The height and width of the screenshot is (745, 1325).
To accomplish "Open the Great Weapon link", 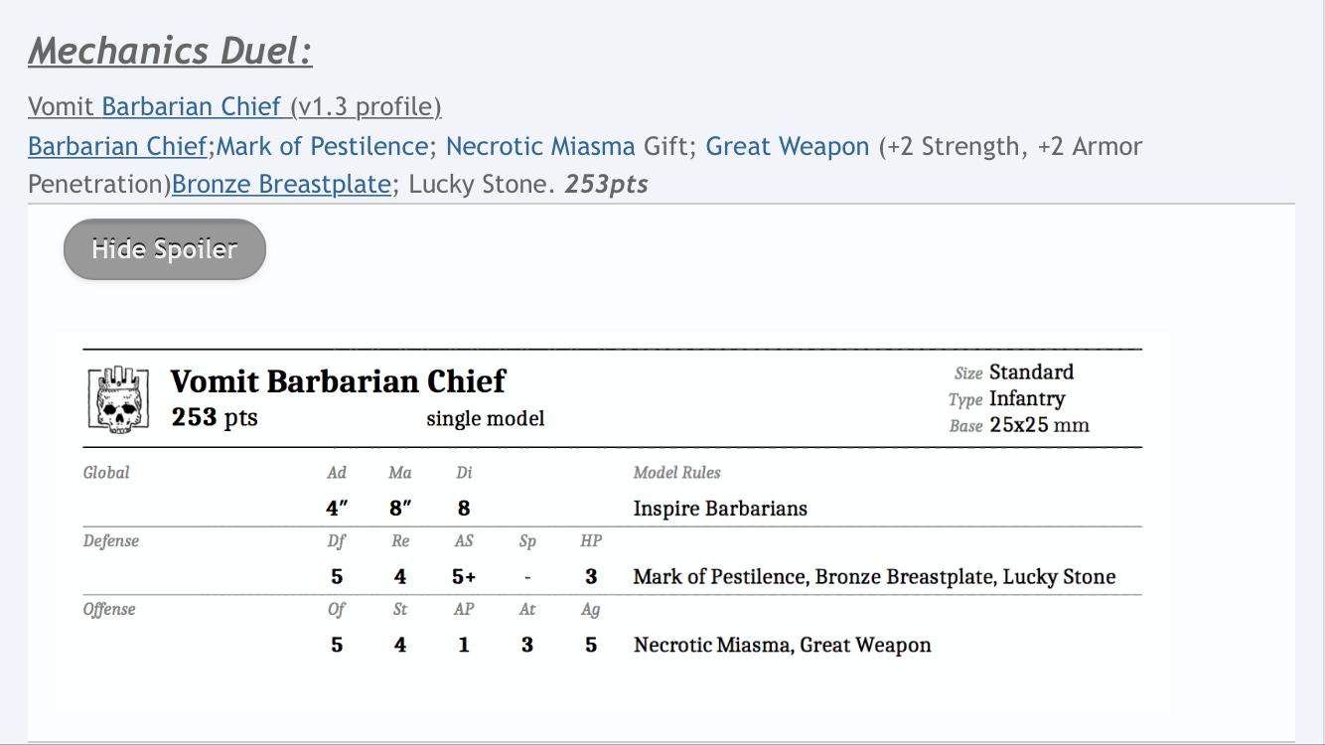I will tap(788, 146).
